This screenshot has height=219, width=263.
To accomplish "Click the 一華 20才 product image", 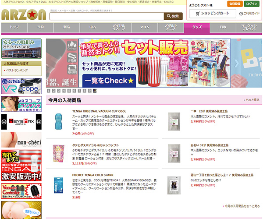I will click(174, 121).
